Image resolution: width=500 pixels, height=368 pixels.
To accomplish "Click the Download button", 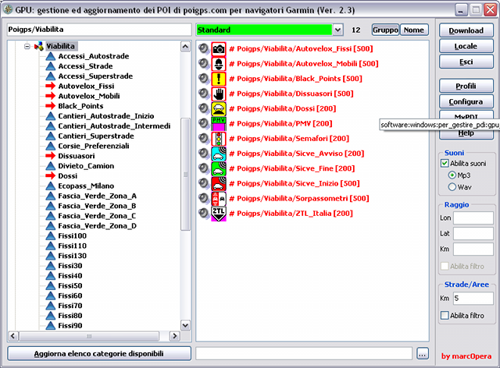I will tap(466, 30).
